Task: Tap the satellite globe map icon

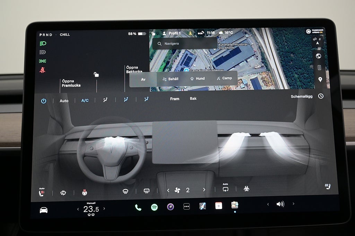Action: click(319, 56)
